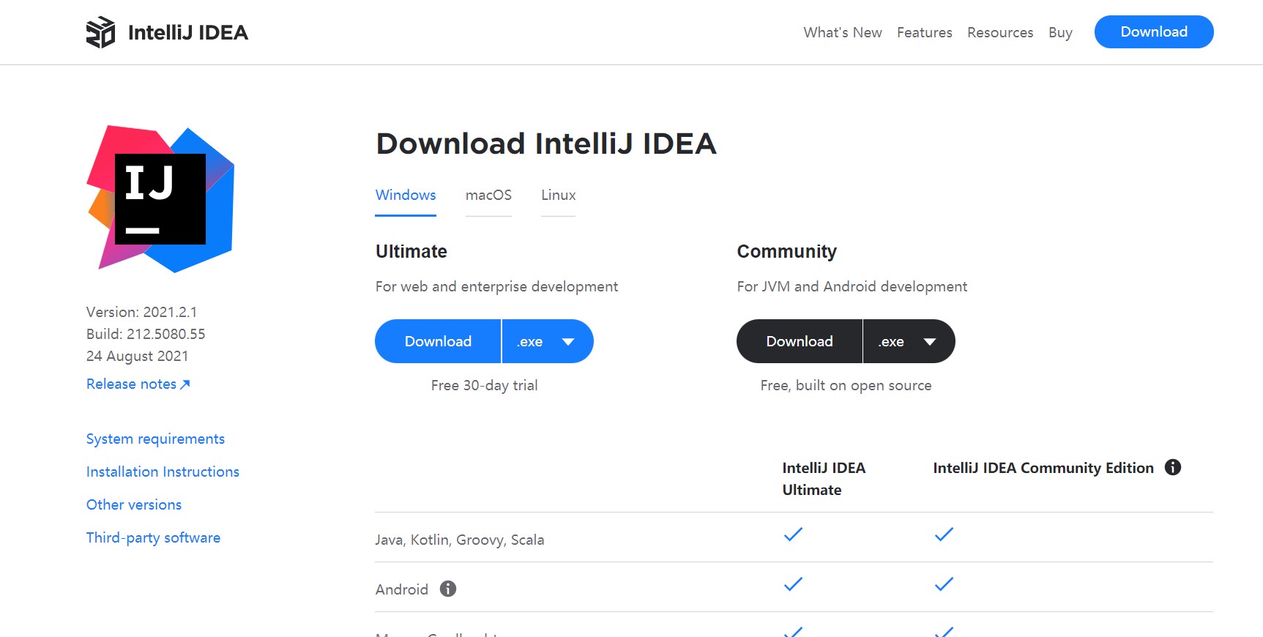Open the What's New menu item
The height and width of the screenshot is (637, 1263).
point(842,32)
